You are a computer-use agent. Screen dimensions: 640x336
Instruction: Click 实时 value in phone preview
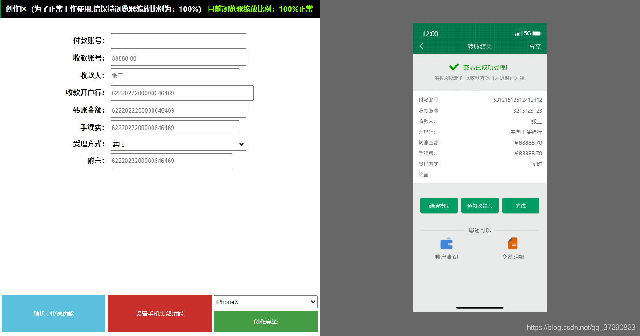[x=537, y=164]
